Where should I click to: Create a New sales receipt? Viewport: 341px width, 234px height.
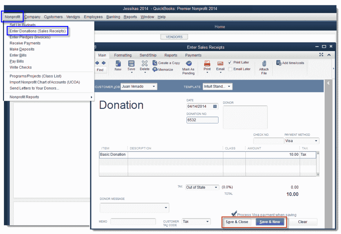[x=118, y=66]
